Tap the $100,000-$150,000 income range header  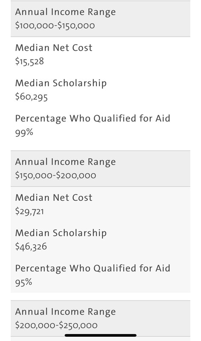(x=100, y=19)
